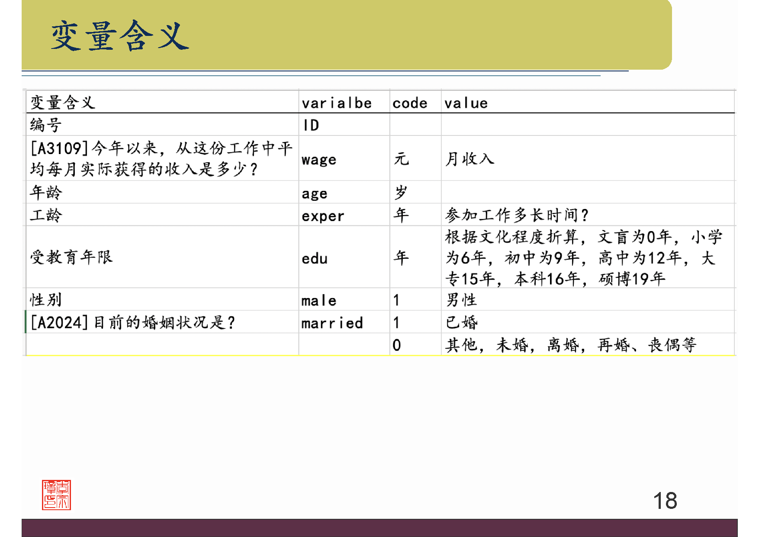Select the wage variable cell
The height and width of the screenshot is (537, 759).
click(x=318, y=159)
